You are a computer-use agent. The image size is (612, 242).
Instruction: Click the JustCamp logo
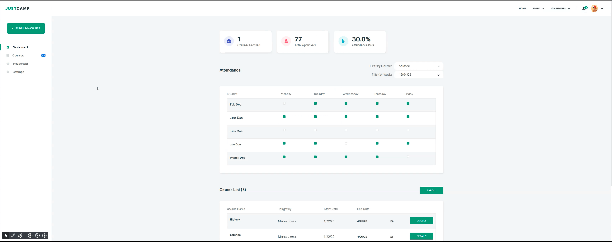coord(17,8)
